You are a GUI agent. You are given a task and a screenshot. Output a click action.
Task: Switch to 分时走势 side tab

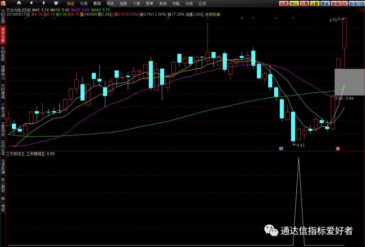3,16
